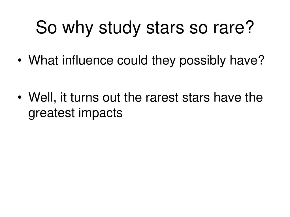Screen dimensions: 290x217
Task: Click the word "turns" in second bullet
Action: coord(84,97)
